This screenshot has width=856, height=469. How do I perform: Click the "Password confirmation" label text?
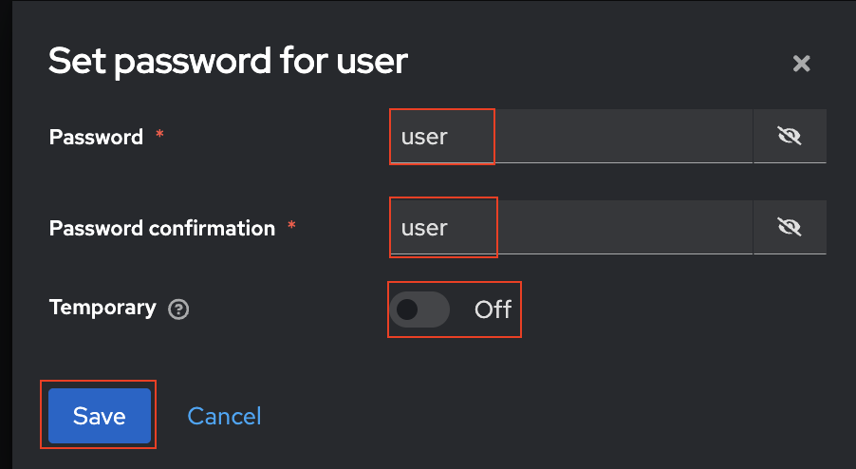(x=161, y=228)
